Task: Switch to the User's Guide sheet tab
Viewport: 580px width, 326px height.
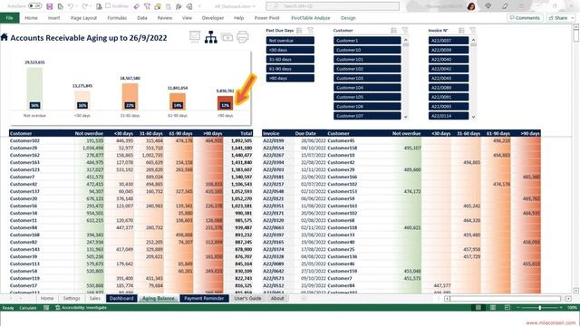Action: coord(247,298)
